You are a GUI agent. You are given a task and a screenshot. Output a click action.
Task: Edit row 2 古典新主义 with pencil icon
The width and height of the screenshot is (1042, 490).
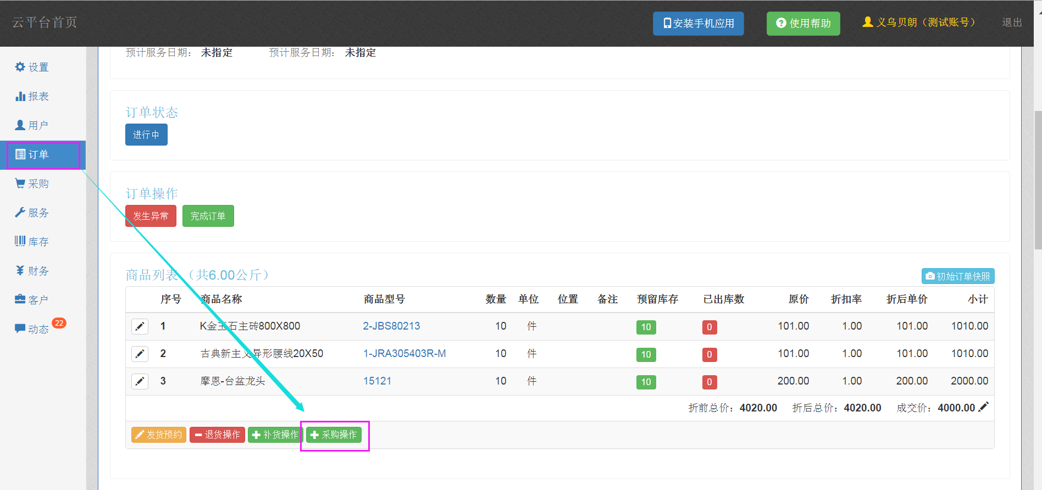pos(140,354)
